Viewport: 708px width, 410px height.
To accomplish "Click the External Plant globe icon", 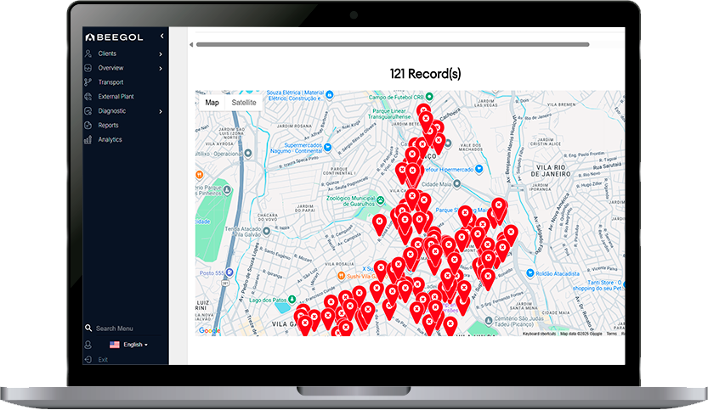I will point(88,97).
